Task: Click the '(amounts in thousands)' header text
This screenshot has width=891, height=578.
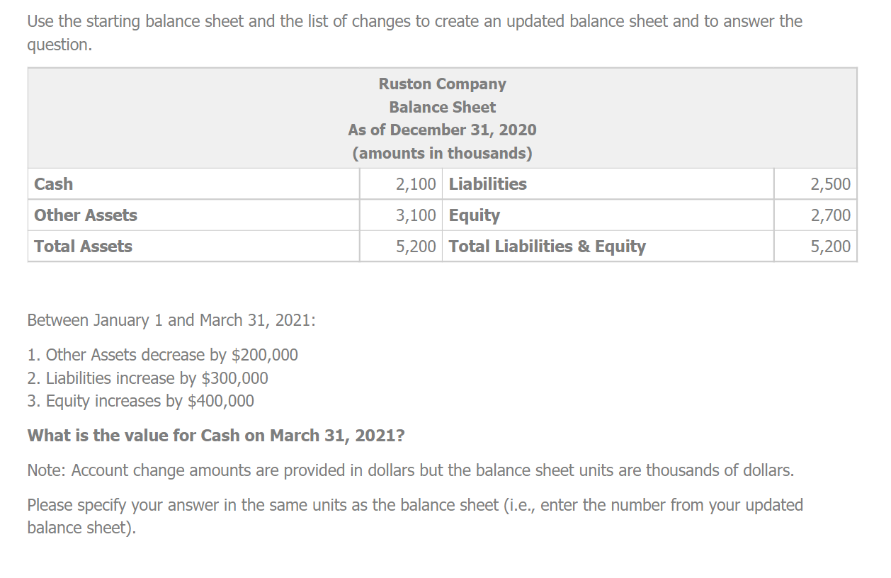Action: [442, 153]
